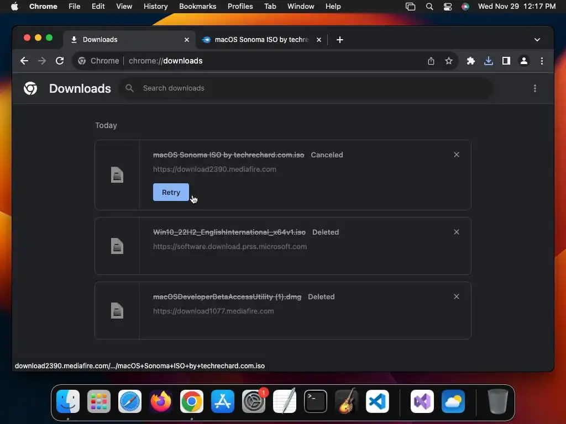Close the Downloads tab

tap(187, 40)
